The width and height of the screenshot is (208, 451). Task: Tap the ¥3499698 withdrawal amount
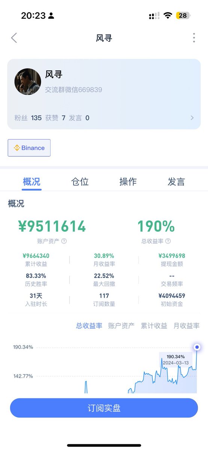(x=172, y=256)
